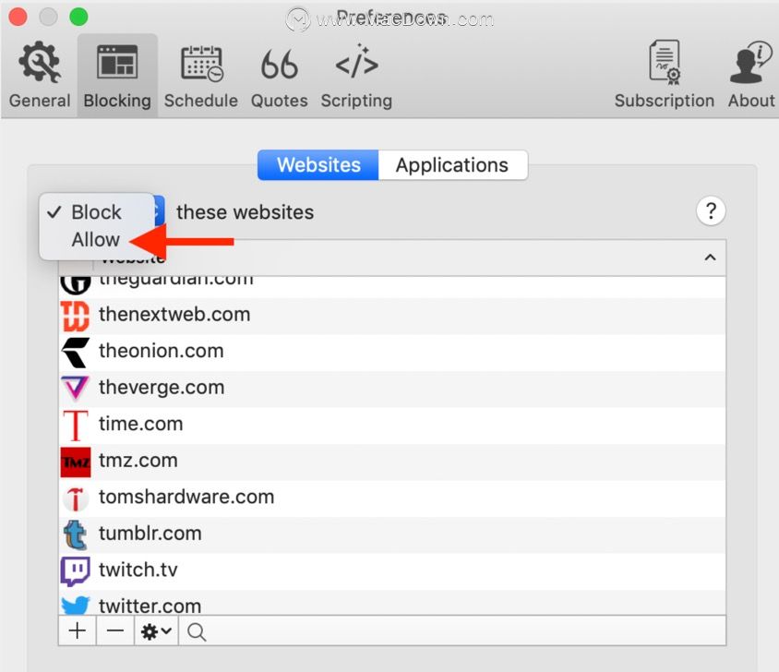779x672 pixels.
Task: Add a website with the plus button
Action: tap(77, 631)
